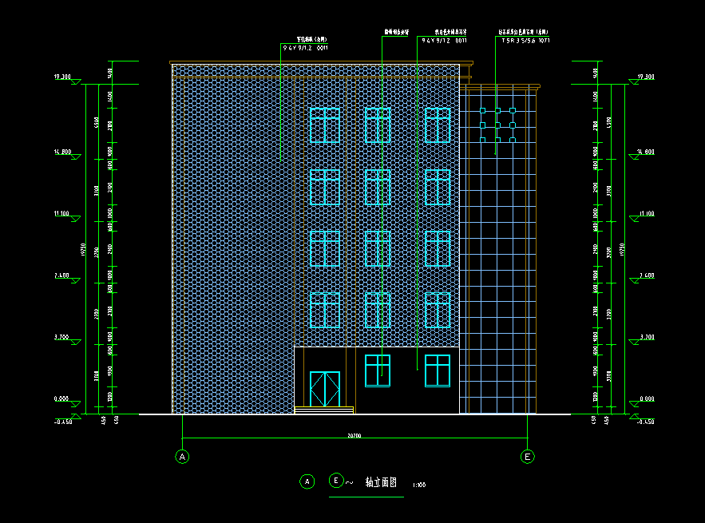Select the 20700 horizontal dimension text
Image resolution: width=705 pixels, height=523 pixels.
click(x=354, y=436)
